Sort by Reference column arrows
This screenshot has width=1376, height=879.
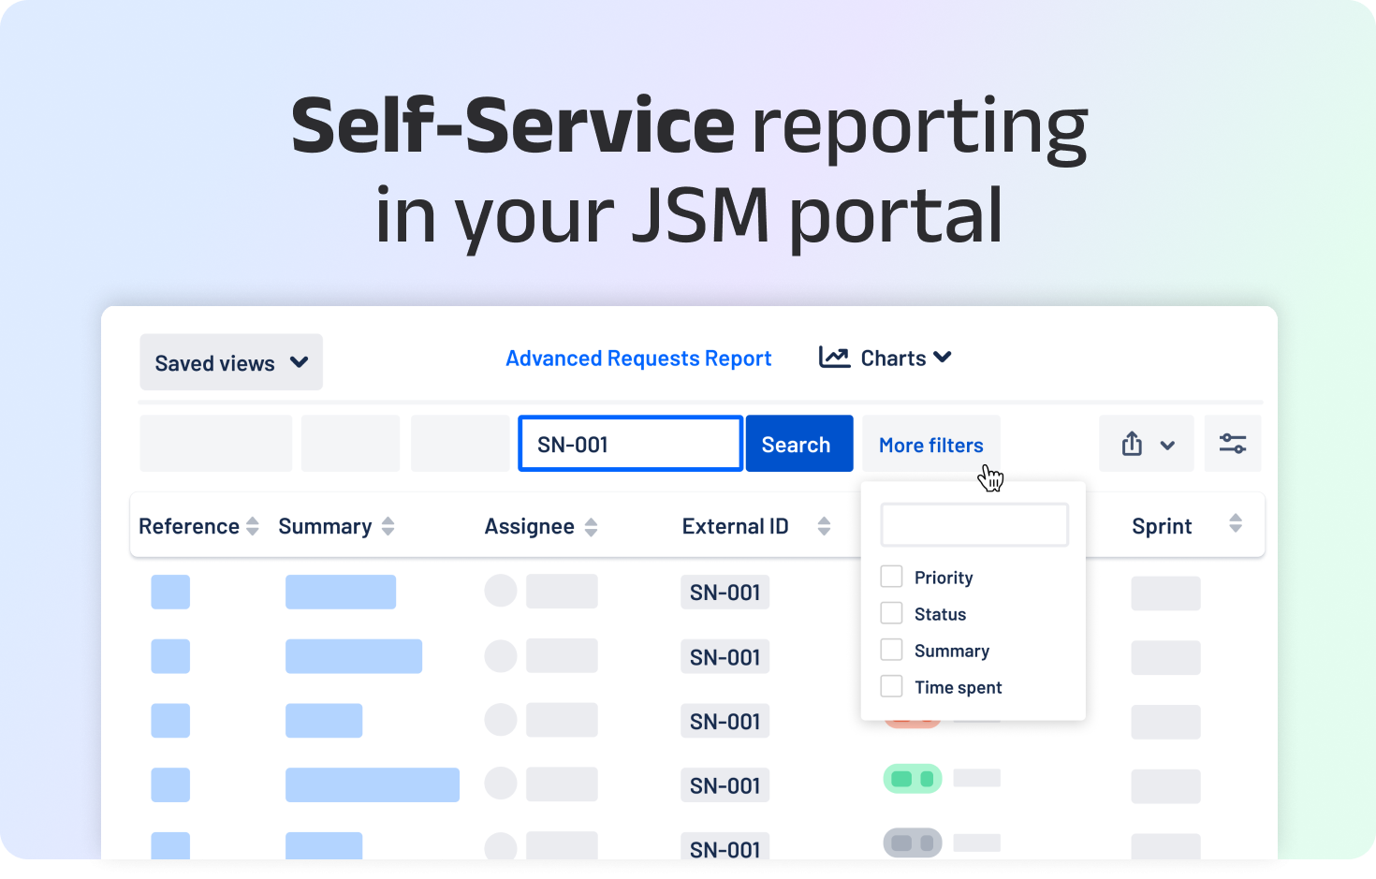click(253, 527)
